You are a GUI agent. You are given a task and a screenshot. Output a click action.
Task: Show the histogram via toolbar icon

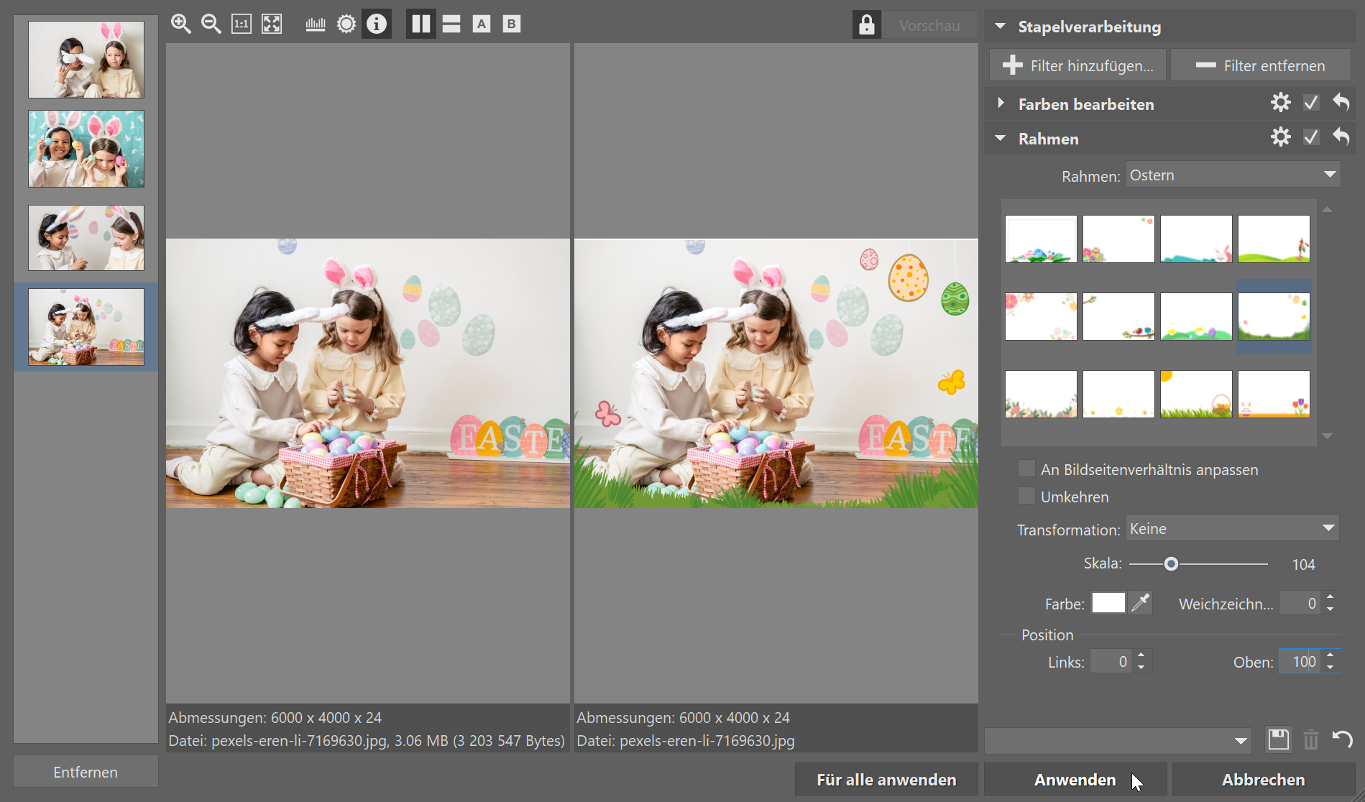tap(315, 24)
